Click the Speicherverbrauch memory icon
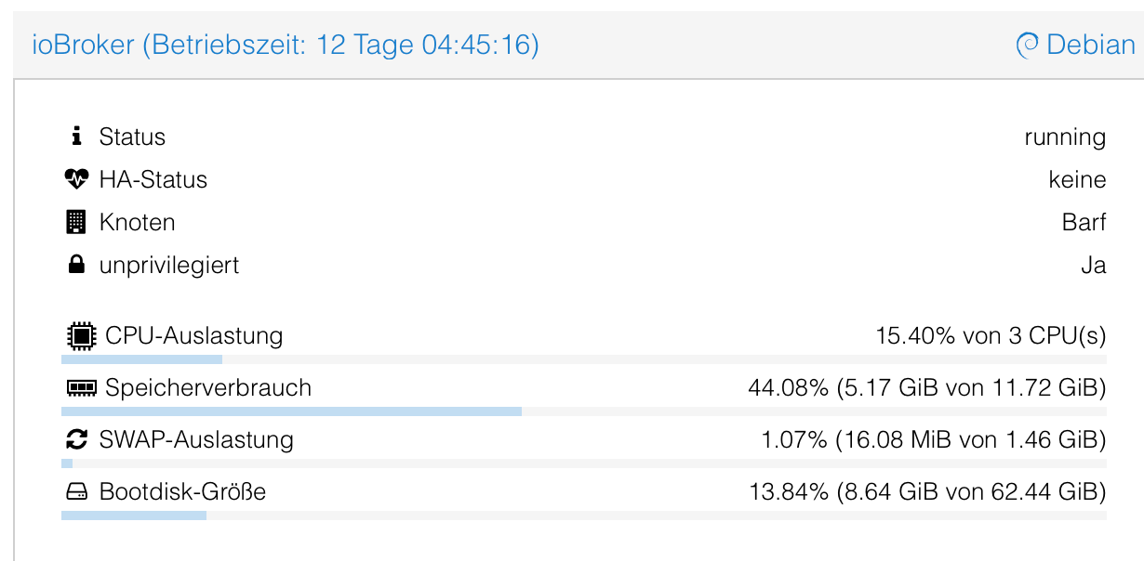This screenshot has width=1144, height=561. pyautogui.click(x=82, y=387)
